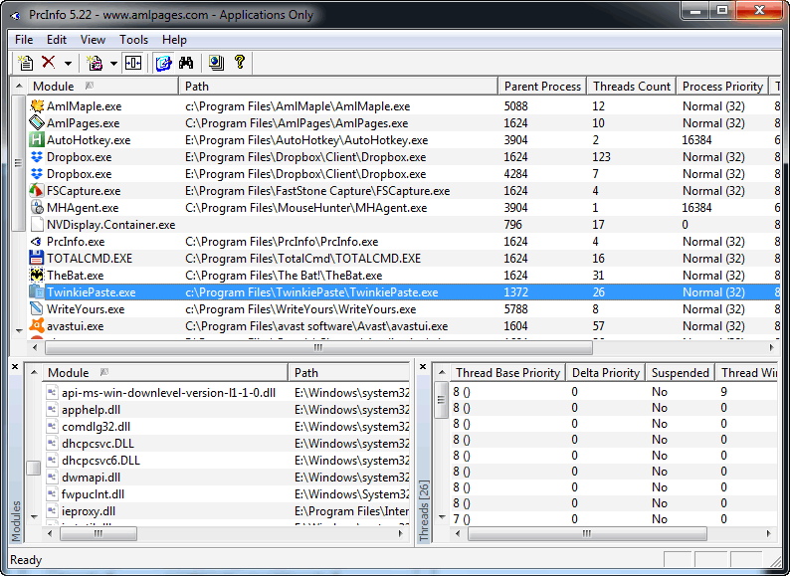Click the yellow question mark help icon
790x576 pixels.
click(240, 62)
